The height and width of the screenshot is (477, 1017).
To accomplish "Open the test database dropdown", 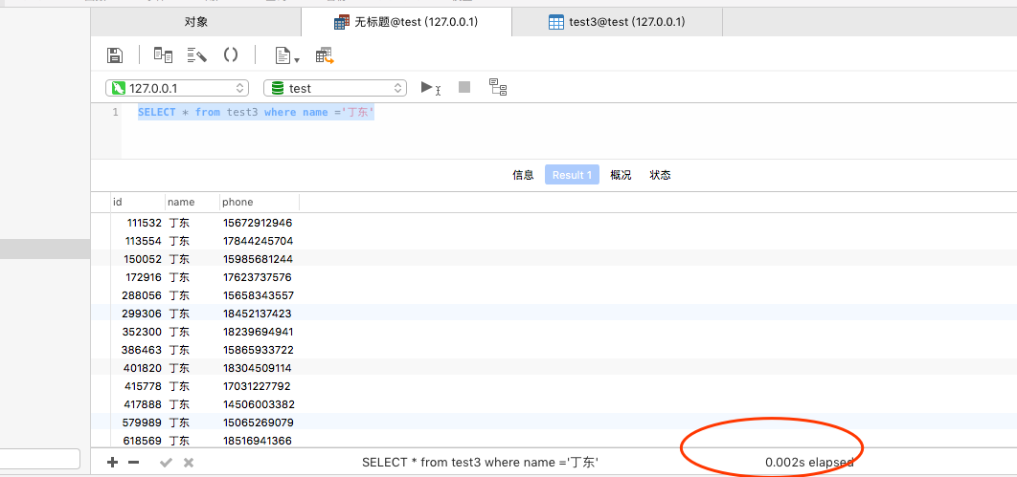I will (x=334, y=88).
